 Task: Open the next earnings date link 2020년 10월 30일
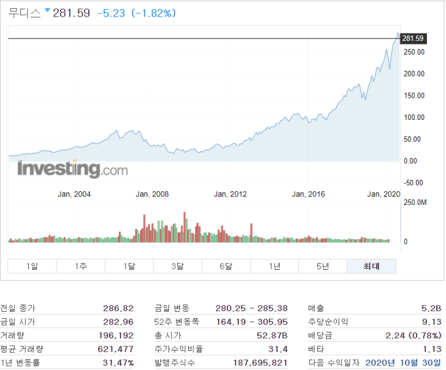click(403, 363)
